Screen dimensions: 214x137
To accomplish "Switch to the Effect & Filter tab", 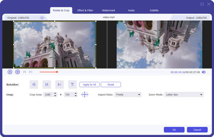I will coord(85,10).
